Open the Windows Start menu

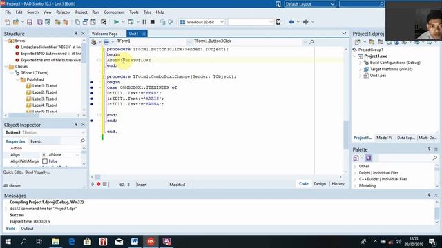[8, 241]
